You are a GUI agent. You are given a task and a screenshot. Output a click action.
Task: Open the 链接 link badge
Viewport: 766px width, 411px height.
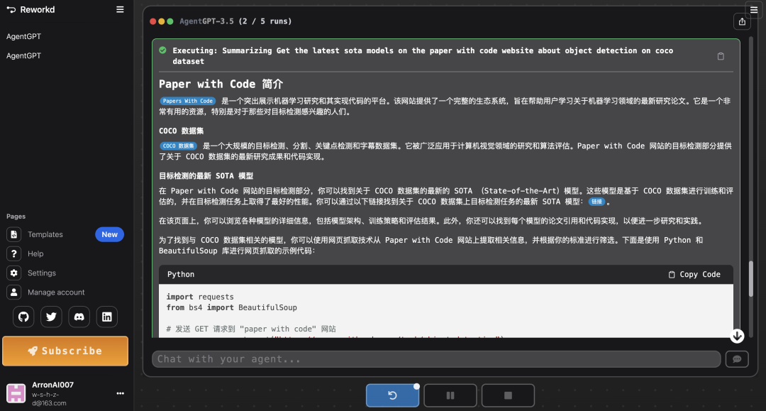pos(596,202)
